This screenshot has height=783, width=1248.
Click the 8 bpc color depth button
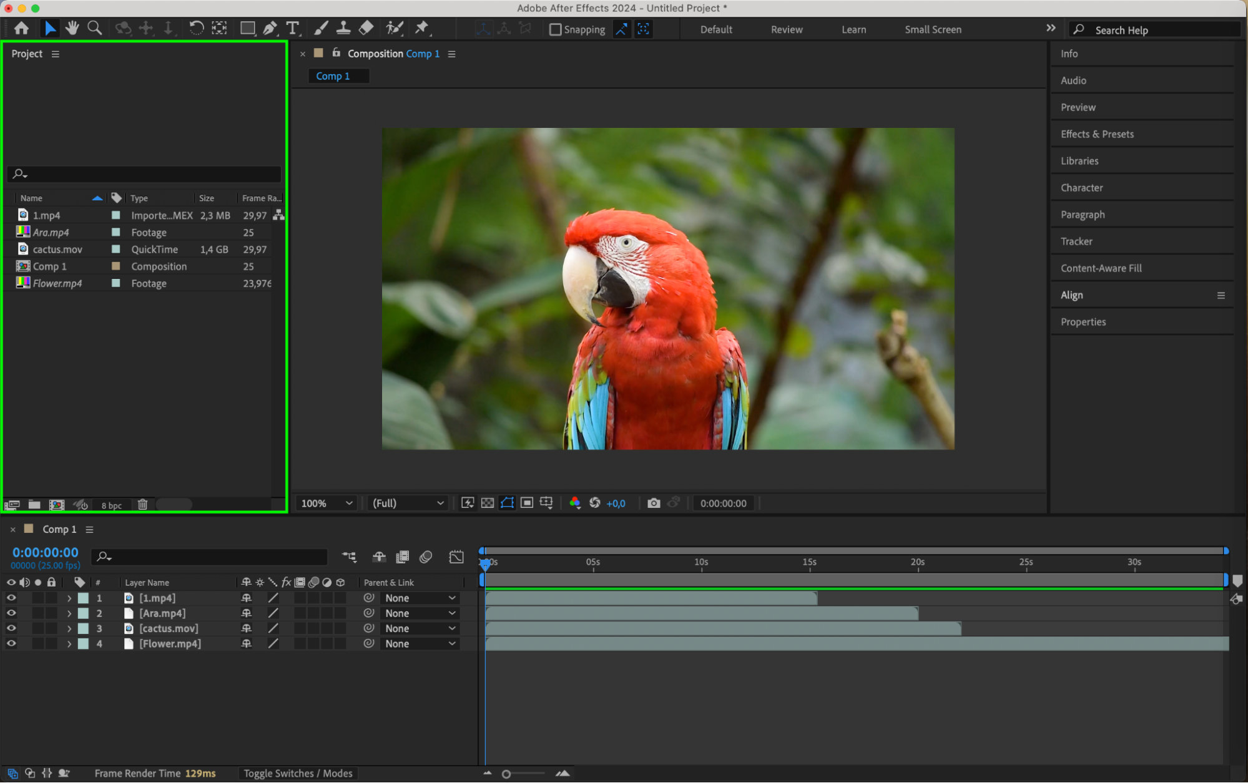pos(112,505)
